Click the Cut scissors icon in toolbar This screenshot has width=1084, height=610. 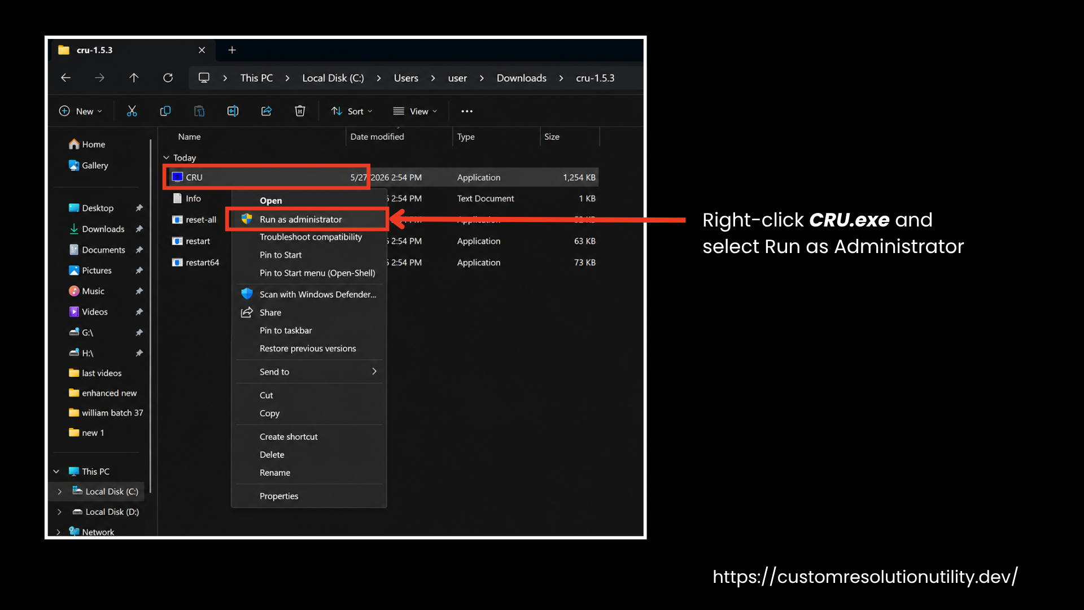click(132, 111)
